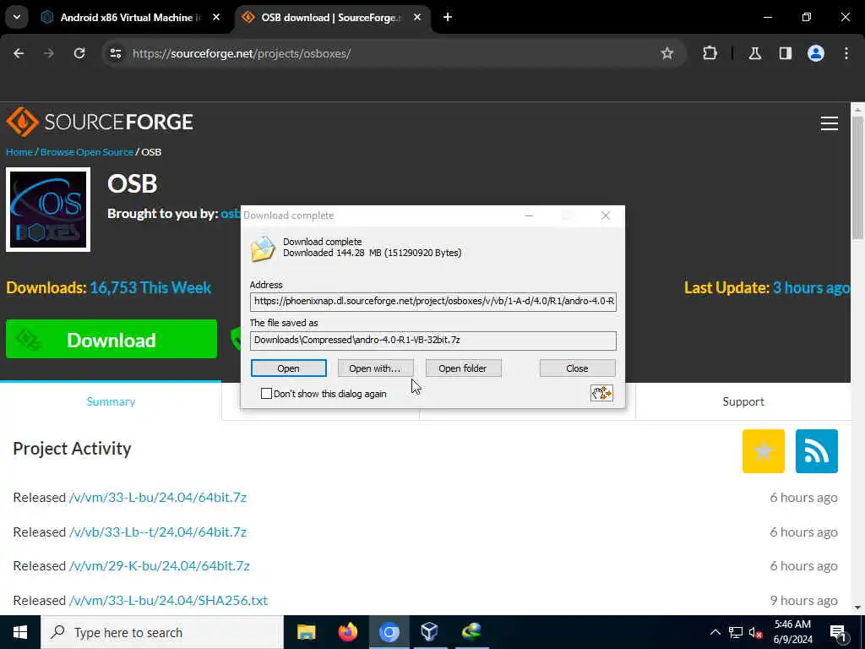Viewport: 865px width, 649px height.
Task: Open /v/vb/33-Lb--t/24.04/64bit.7z release link
Action: click(158, 532)
